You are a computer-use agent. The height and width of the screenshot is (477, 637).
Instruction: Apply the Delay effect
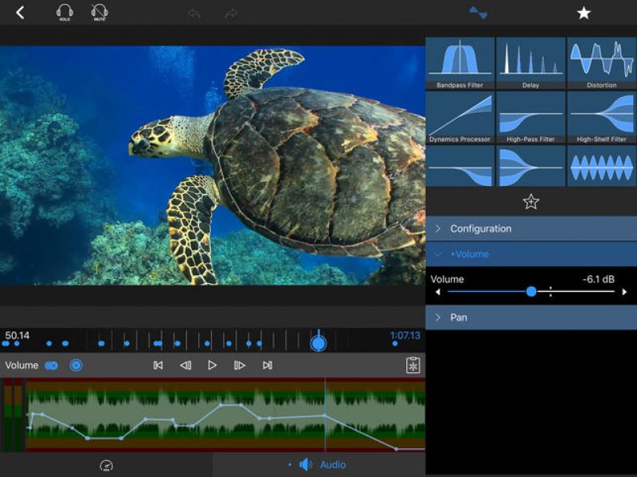click(x=530, y=64)
